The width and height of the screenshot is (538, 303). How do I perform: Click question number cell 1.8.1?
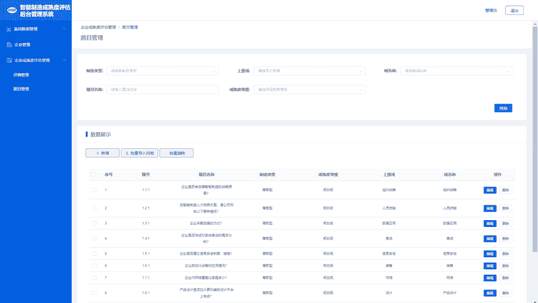pos(146,293)
